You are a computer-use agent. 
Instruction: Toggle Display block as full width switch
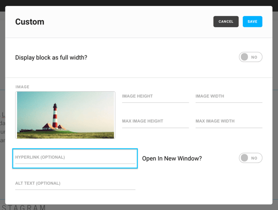[250, 57]
